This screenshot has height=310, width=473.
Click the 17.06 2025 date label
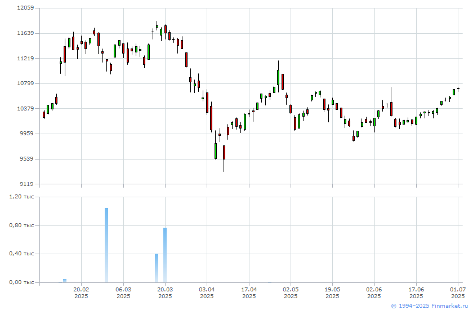(x=416, y=293)
